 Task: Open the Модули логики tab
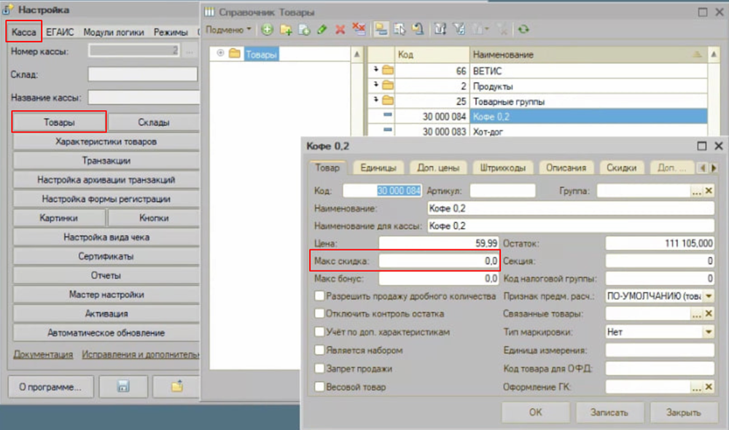point(114,32)
